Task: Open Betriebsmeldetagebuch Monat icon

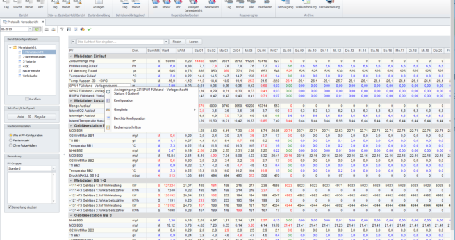Action: pos(136,4)
